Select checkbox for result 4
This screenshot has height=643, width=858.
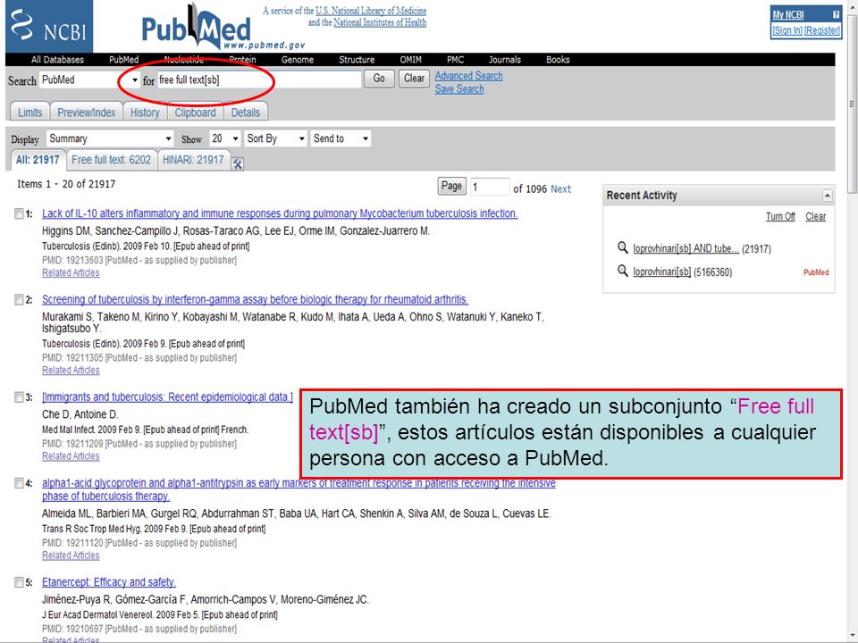point(19,483)
